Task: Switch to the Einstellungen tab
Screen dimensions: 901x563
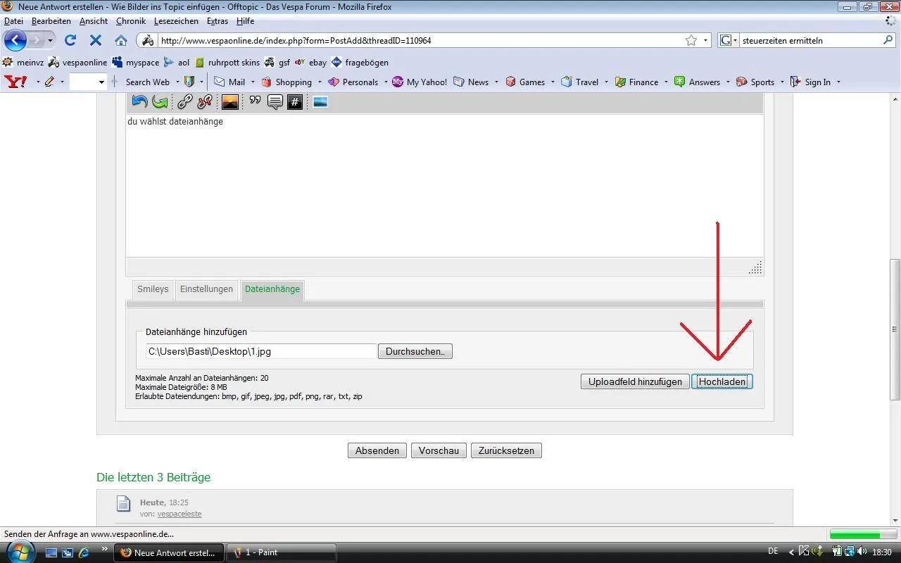Action: pos(206,289)
